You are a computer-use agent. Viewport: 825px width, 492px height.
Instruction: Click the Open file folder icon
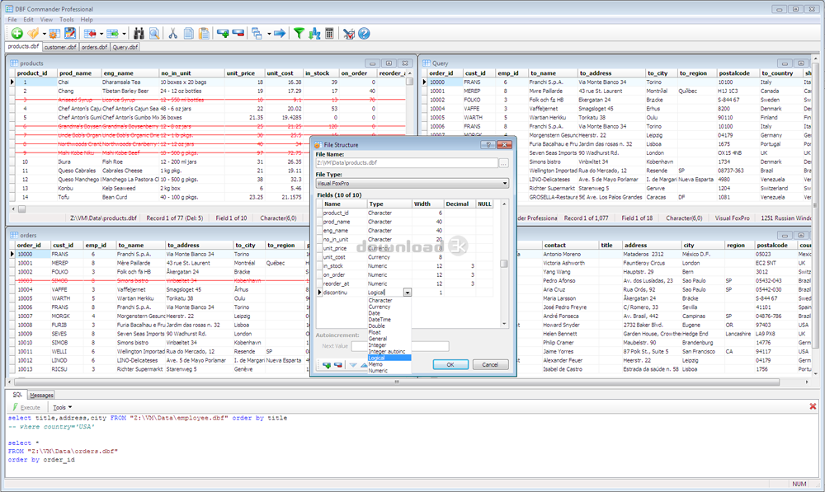(33, 34)
